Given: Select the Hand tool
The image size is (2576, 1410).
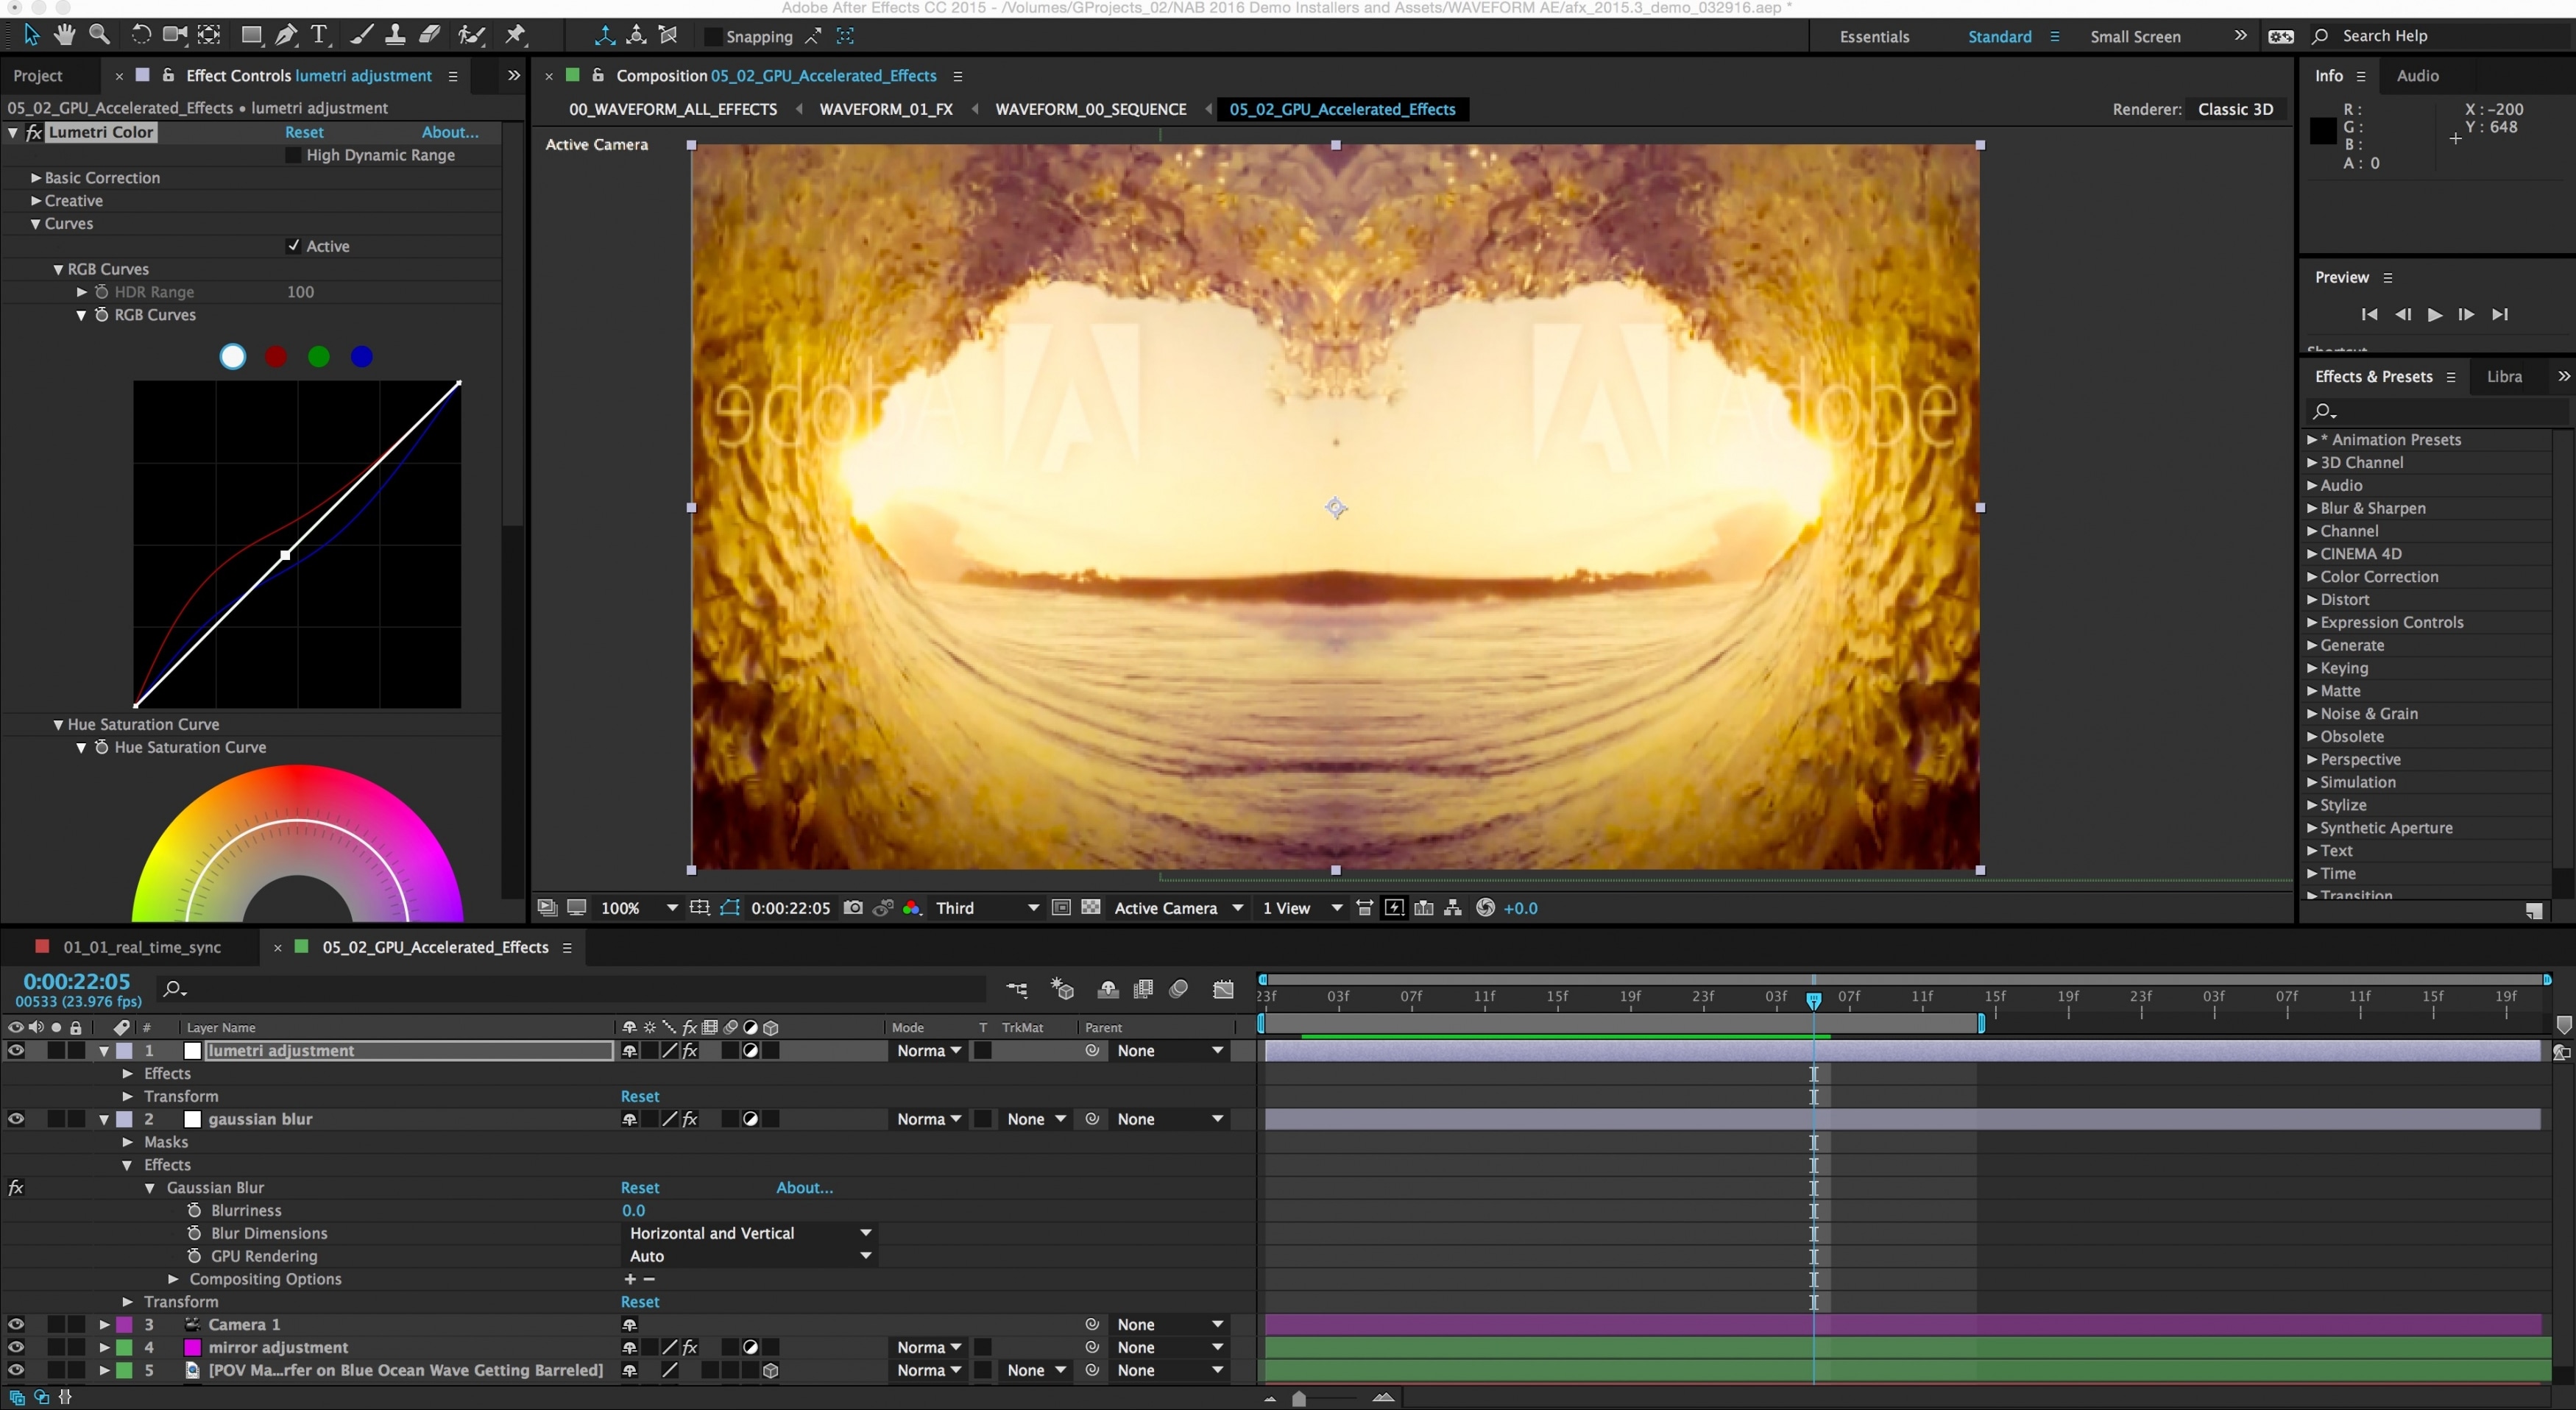Looking at the screenshot, I should point(65,35).
